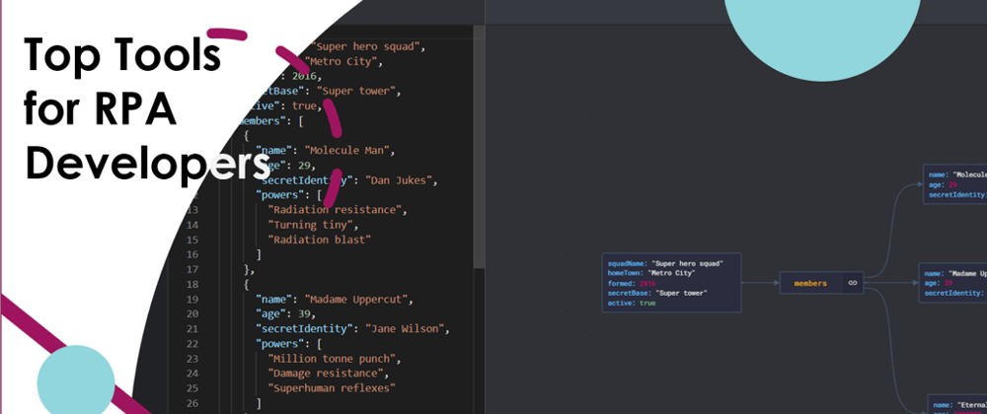Click "Million tonne punch" string
Image resolution: width=987 pixels, height=414 pixels.
(334, 359)
